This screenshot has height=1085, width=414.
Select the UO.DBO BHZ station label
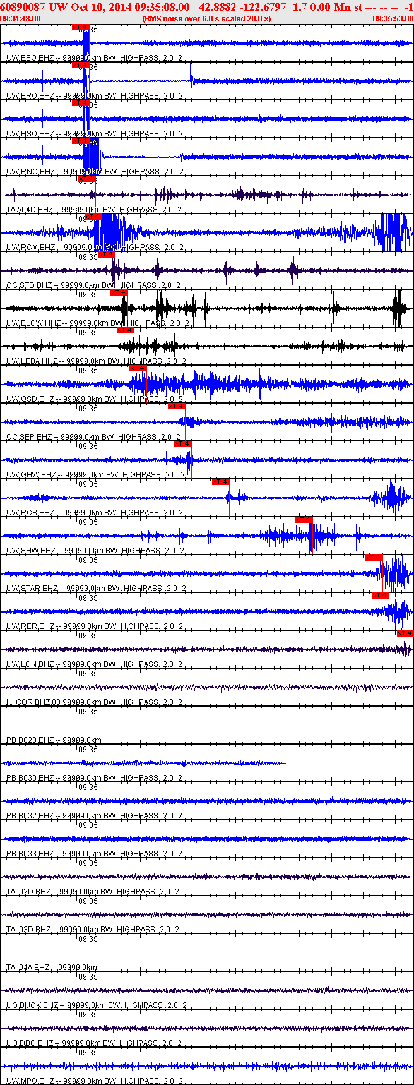pos(95,1043)
